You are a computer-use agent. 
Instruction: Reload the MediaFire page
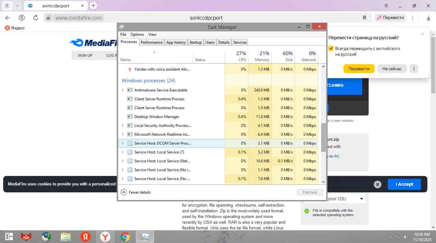(35, 18)
